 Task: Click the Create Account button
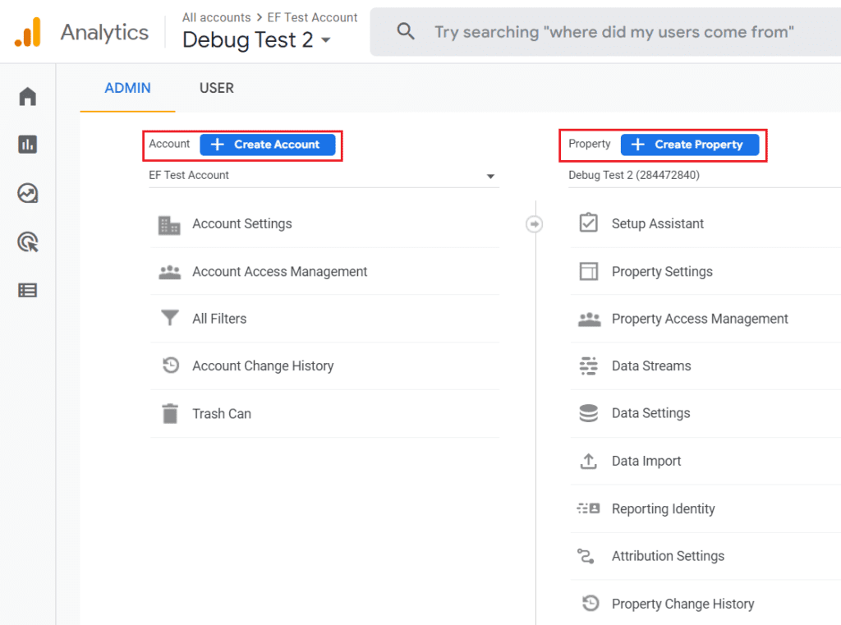click(268, 145)
